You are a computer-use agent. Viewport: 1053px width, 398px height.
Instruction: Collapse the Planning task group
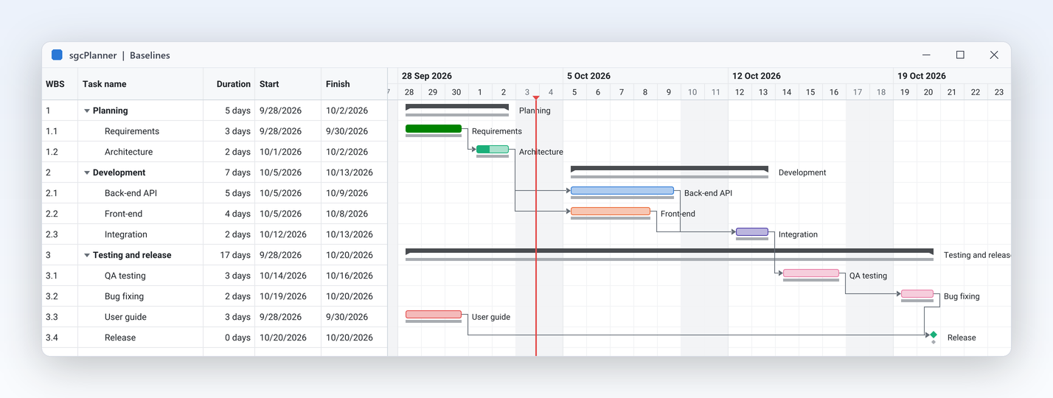tap(87, 111)
